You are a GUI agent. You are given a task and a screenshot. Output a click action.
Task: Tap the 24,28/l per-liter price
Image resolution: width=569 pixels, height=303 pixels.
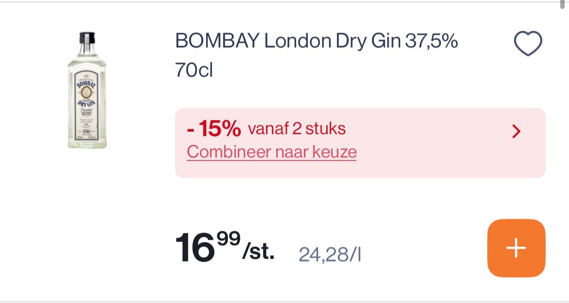(330, 254)
